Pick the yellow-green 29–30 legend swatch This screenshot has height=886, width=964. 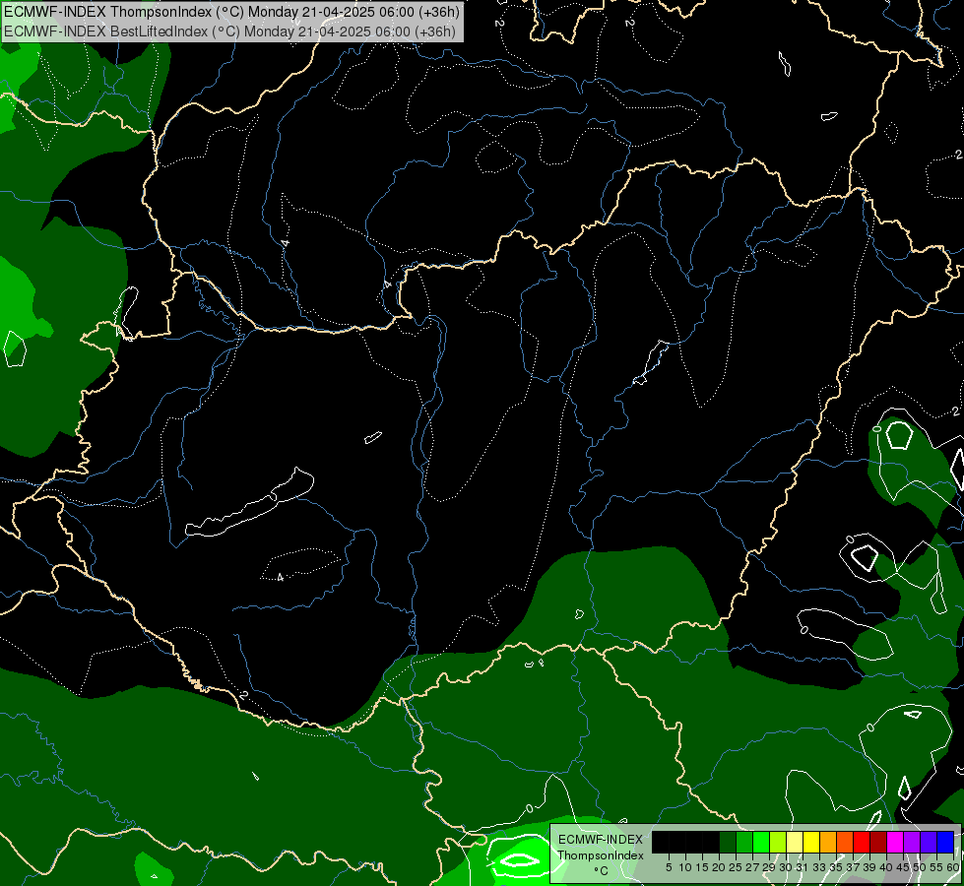(778, 843)
